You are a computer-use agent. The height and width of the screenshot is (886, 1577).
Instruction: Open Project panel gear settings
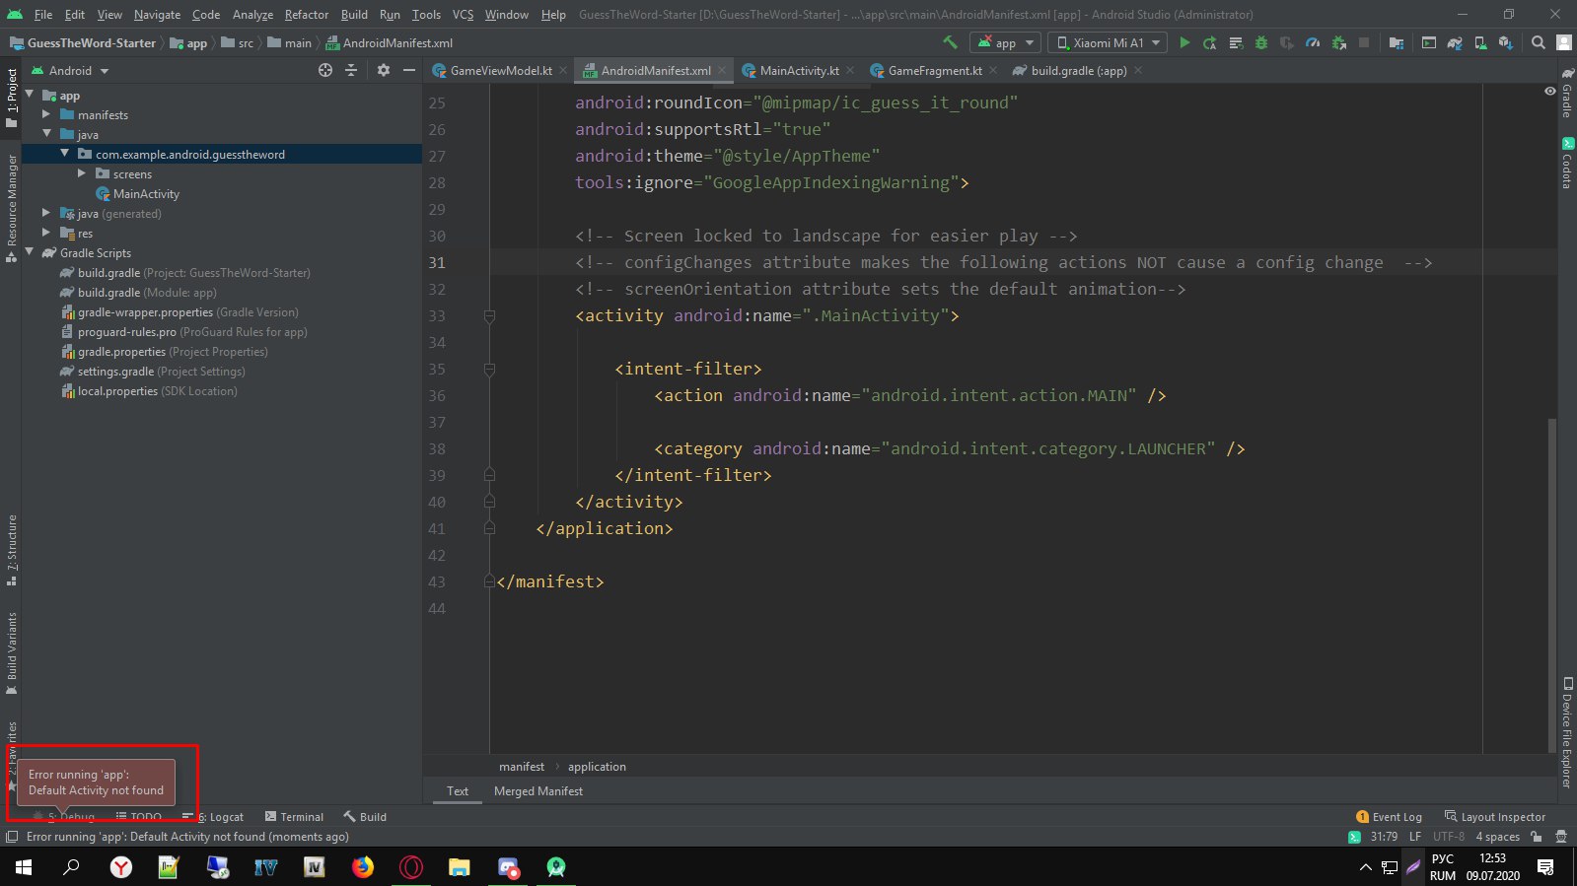pos(384,70)
